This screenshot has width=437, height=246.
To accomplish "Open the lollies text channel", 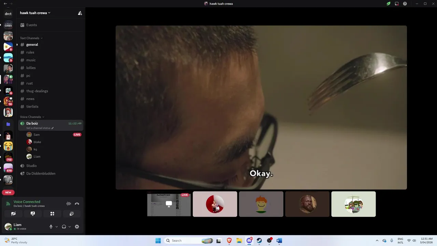I will pos(51,68).
